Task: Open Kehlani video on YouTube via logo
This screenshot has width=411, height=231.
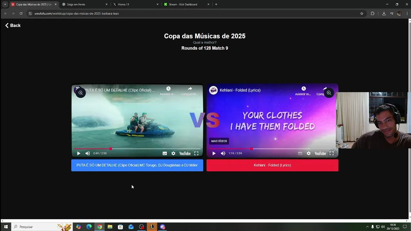Action: point(320,153)
